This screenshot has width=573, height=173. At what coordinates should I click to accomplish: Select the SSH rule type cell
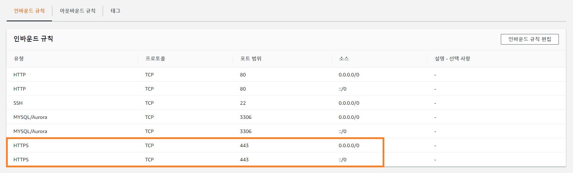18,103
